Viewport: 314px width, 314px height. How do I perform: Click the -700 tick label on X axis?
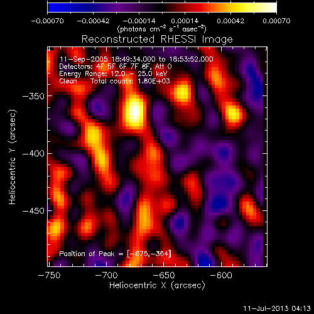click(x=107, y=275)
